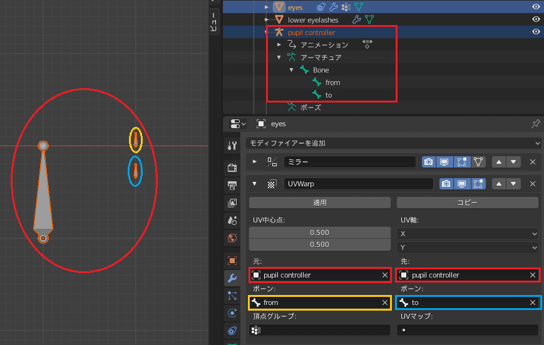
Task: Open the Render properties tab
Action: pos(232,168)
